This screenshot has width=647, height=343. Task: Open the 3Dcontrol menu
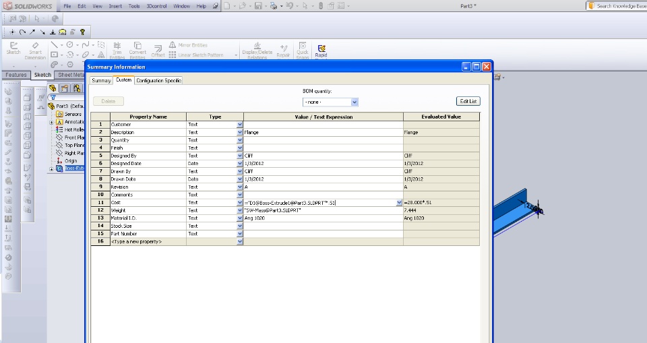pyautogui.click(x=157, y=6)
